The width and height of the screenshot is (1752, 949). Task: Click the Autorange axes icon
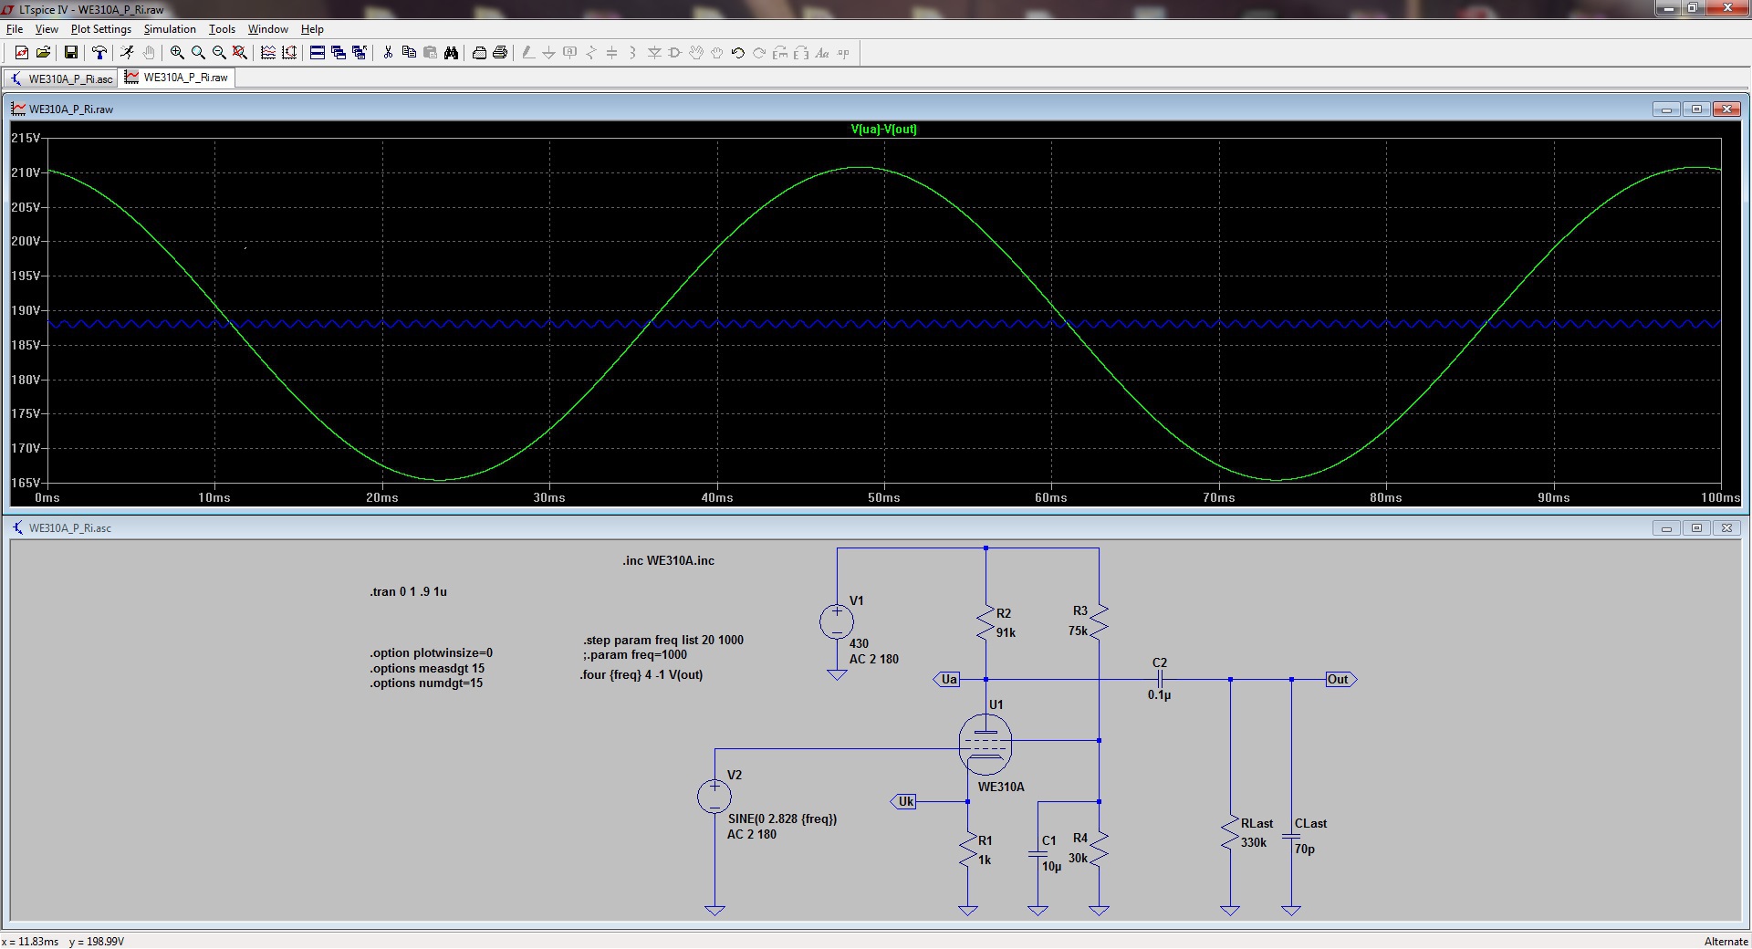(289, 53)
